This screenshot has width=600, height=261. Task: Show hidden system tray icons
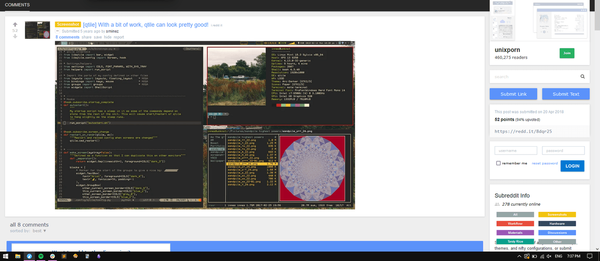(x=518, y=256)
